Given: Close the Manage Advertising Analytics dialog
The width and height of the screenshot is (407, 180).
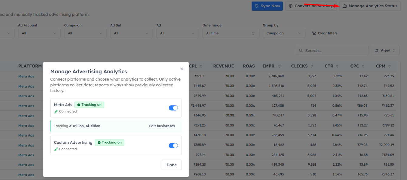Looking at the screenshot, I should click(181, 69).
